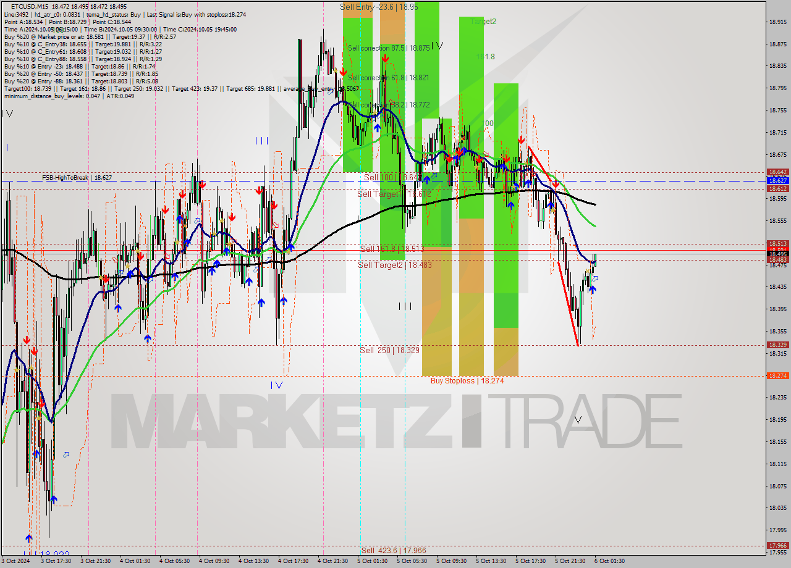This screenshot has width=791, height=568.
Task: Click the 'Point A:18.534' info line
Action: tap(68, 22)
